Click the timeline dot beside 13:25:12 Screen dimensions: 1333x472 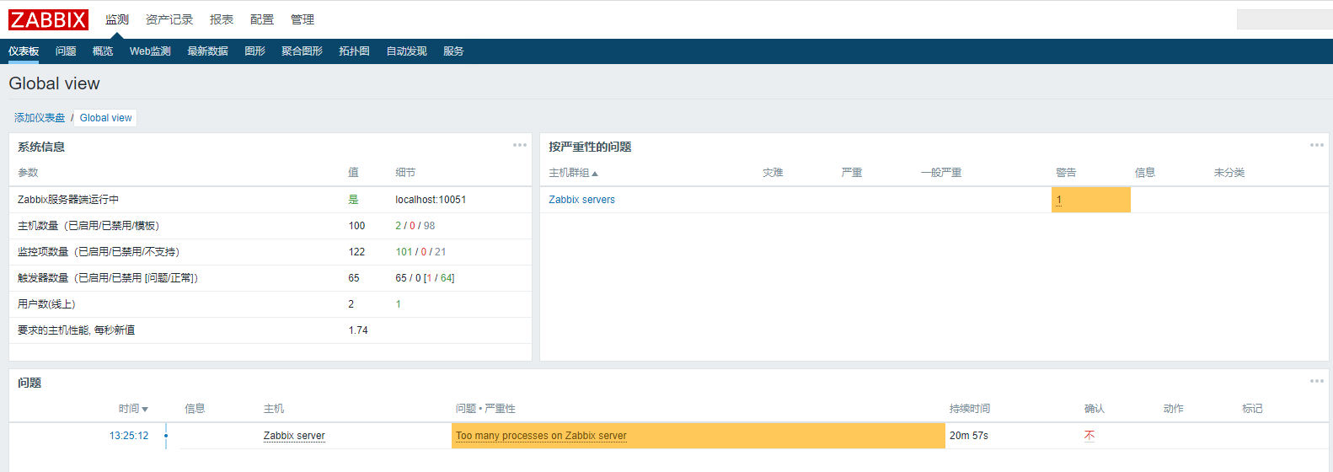pyautogui.click(x=166, y=436)
